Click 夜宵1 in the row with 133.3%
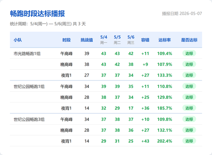 [66, 75]
